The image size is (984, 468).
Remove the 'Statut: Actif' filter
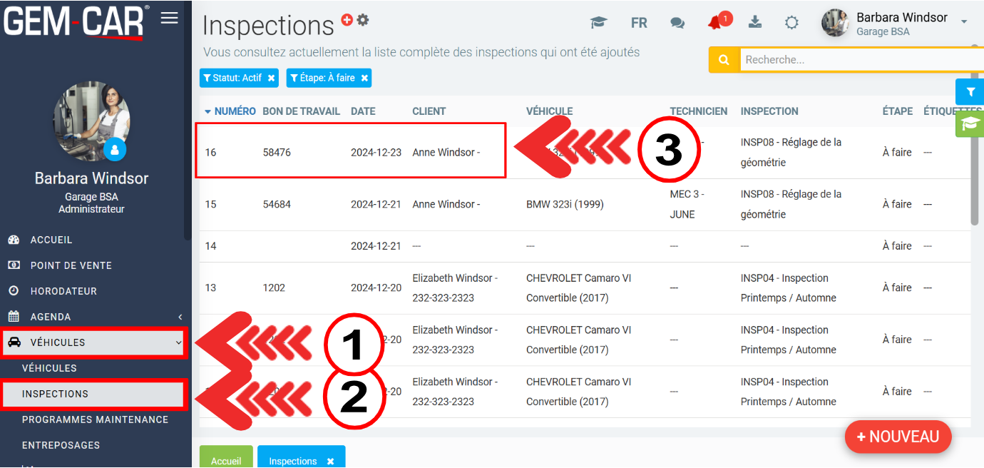click(271, 78)
